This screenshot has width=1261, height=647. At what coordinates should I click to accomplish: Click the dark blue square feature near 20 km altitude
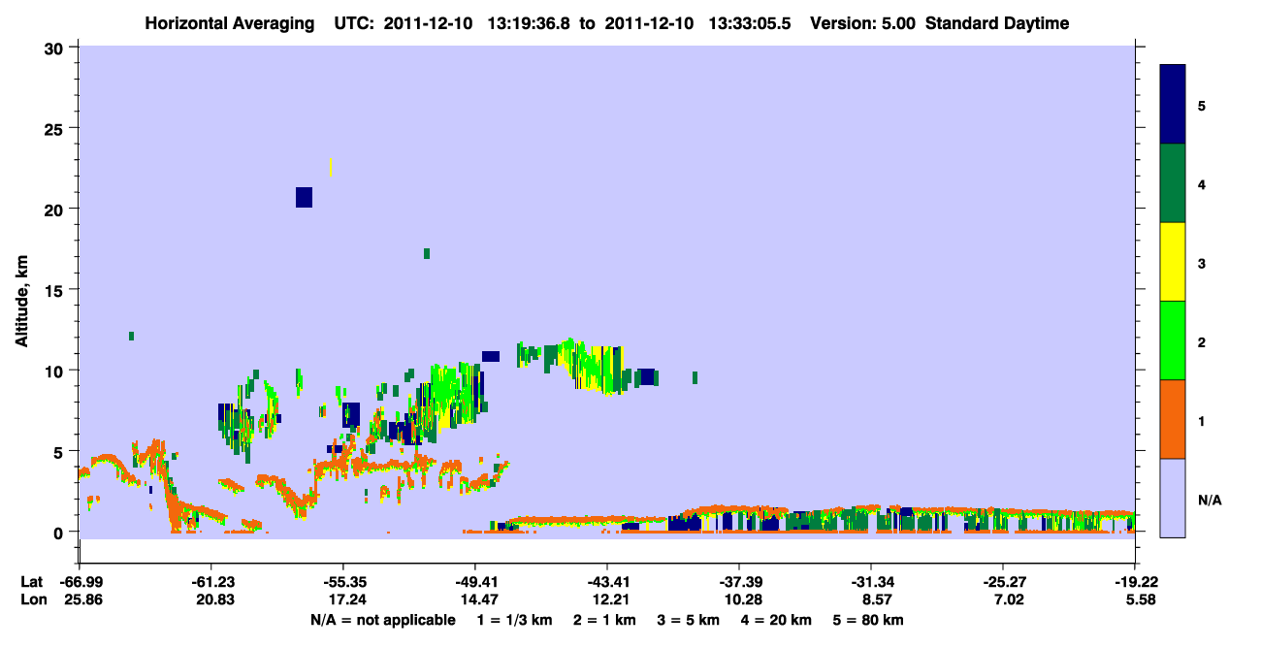click(304, 197)
